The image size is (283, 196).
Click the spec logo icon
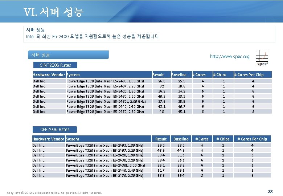point(262,58)
